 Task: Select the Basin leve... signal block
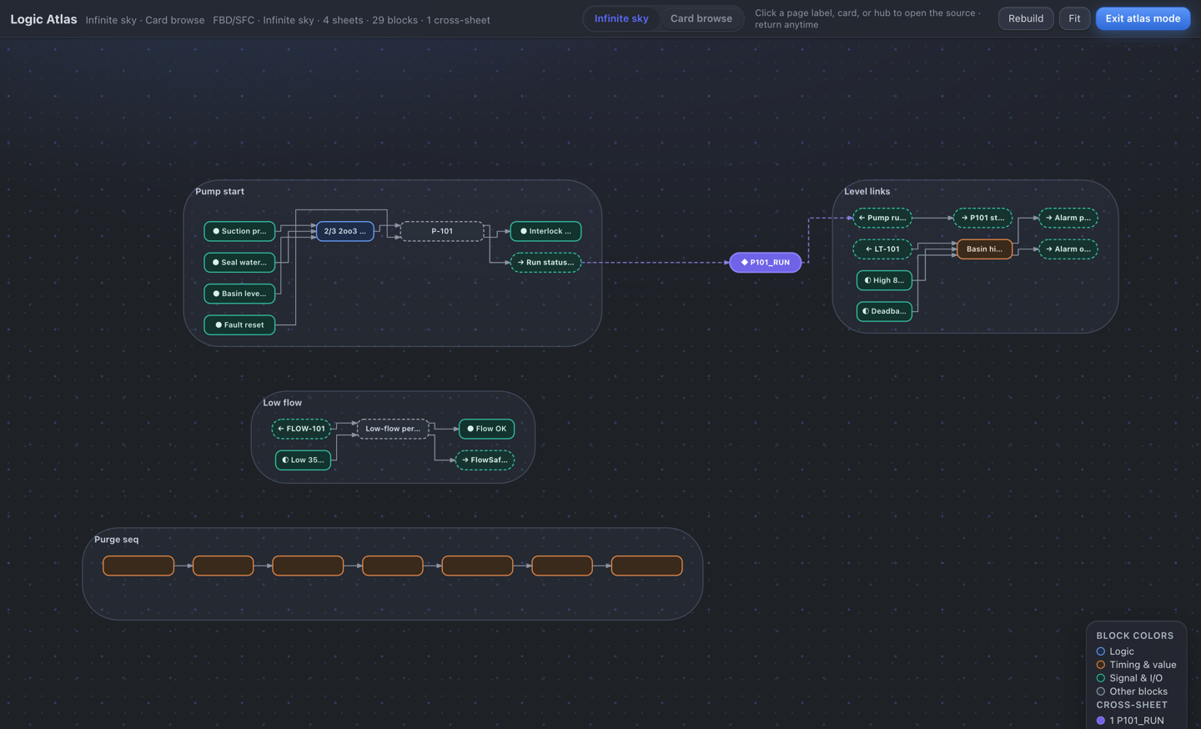coord(239,294)
